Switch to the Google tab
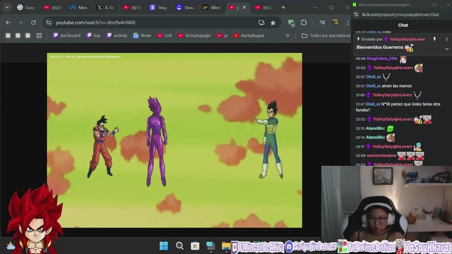This screenshot has width=452, height=254. [x=26, y=7]
